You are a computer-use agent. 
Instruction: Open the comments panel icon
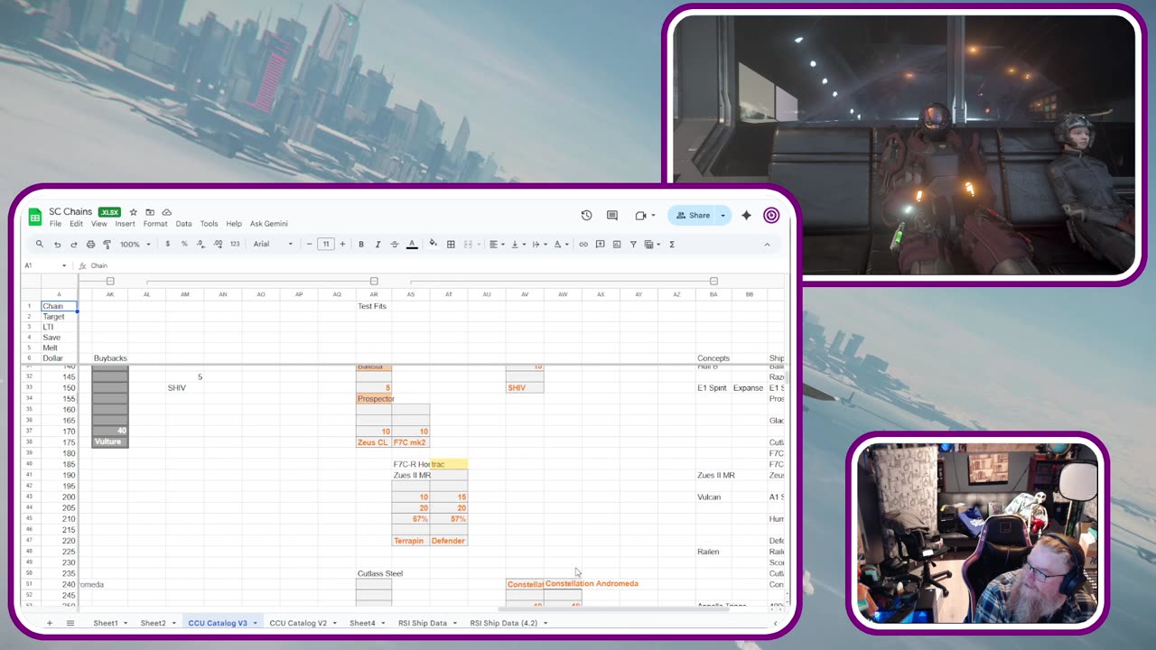point(612,215)
